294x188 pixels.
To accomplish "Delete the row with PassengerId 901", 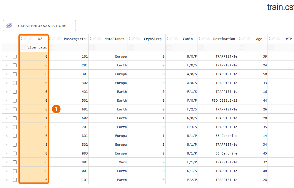I will (7, 162).
